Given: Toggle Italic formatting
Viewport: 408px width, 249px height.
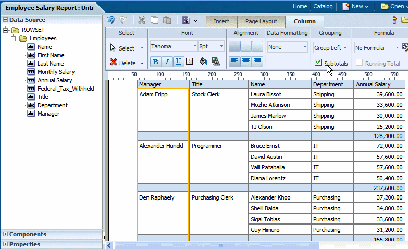Looking at the screenshot, I should 167,61.
